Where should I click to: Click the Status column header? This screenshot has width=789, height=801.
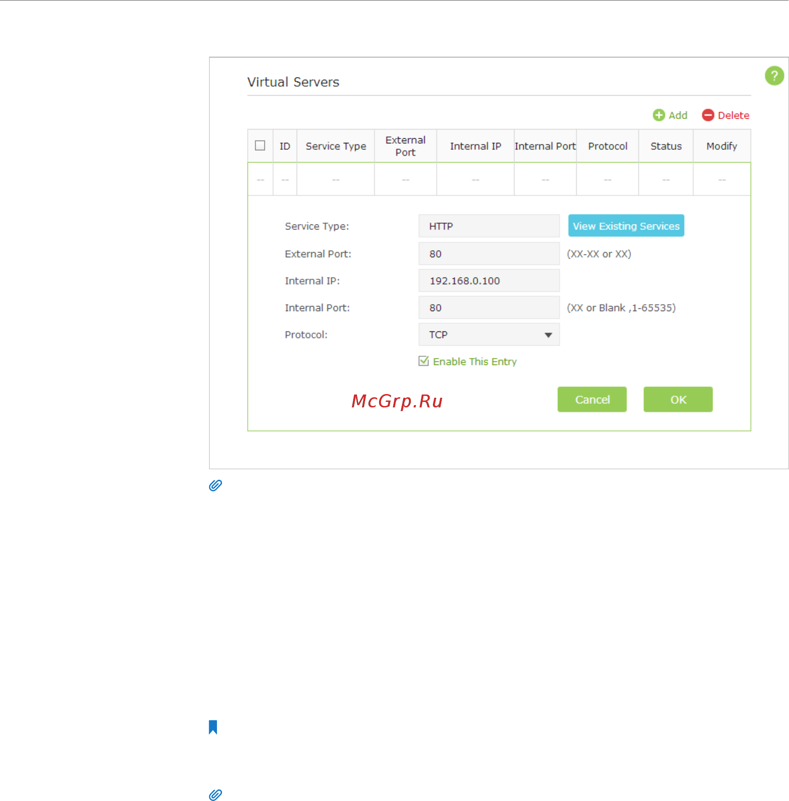pyautogui.click(x=666, y=146)
